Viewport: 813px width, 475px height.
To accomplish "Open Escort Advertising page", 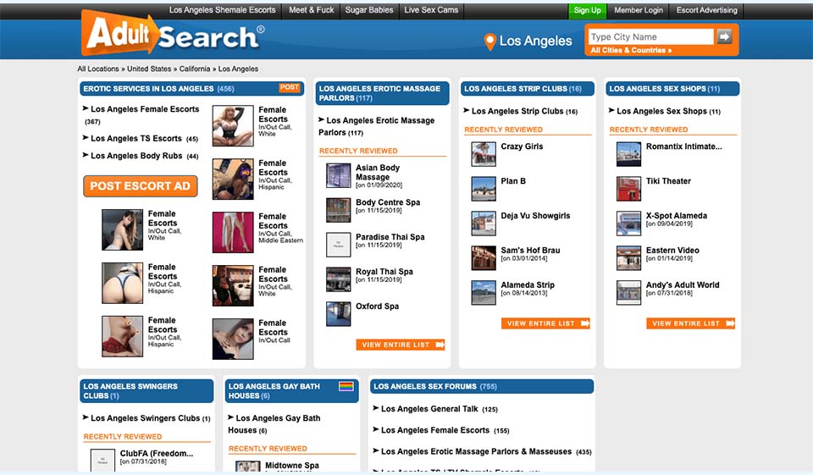I will click(706, 10).
